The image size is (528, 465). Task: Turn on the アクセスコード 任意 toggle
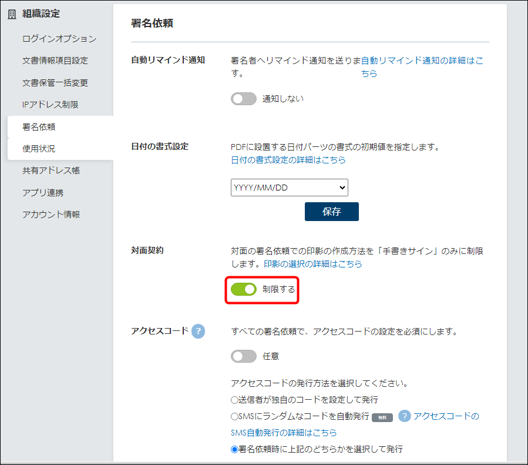click(244, 356)
